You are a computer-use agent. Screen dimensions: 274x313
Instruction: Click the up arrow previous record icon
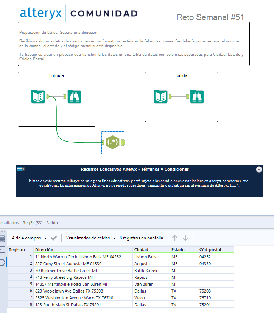tap(174, 238)
